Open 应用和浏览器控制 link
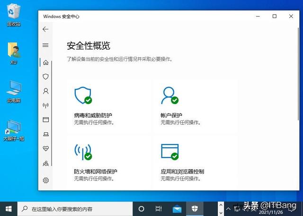The image size is (303, 216). pos(182,172)
